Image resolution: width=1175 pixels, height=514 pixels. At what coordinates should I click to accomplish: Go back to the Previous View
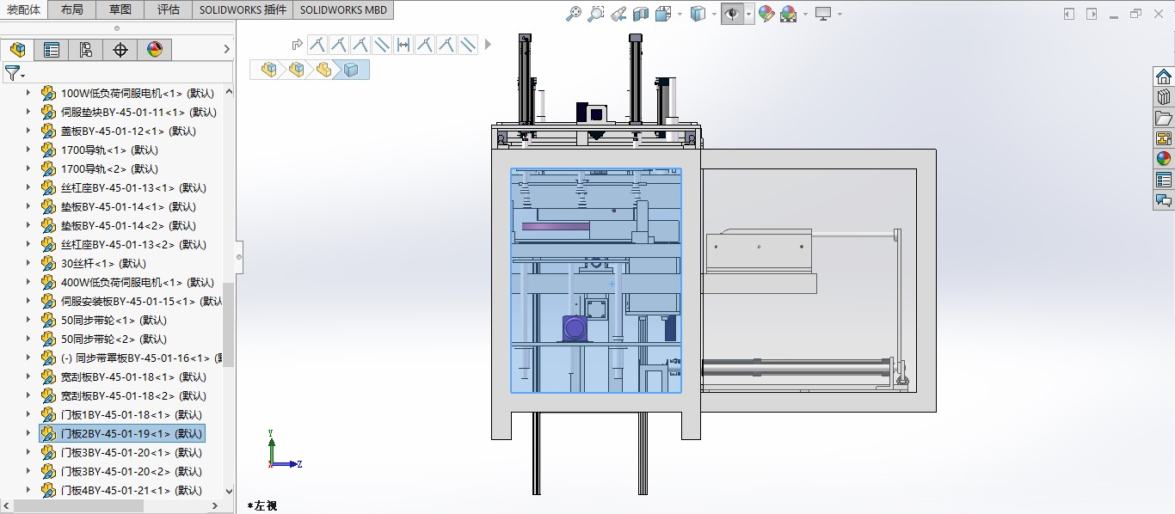[618, 14]
